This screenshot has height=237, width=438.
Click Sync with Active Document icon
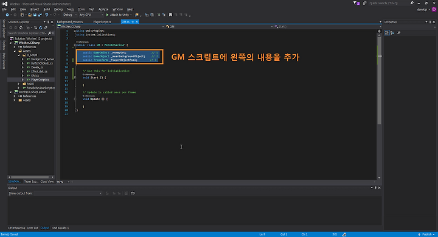coord(35,27)
